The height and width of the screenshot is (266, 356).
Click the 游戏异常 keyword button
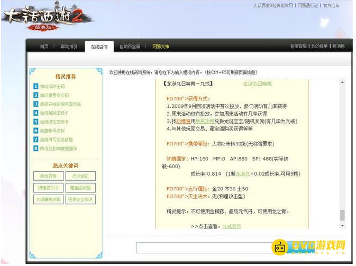point(48,176)
